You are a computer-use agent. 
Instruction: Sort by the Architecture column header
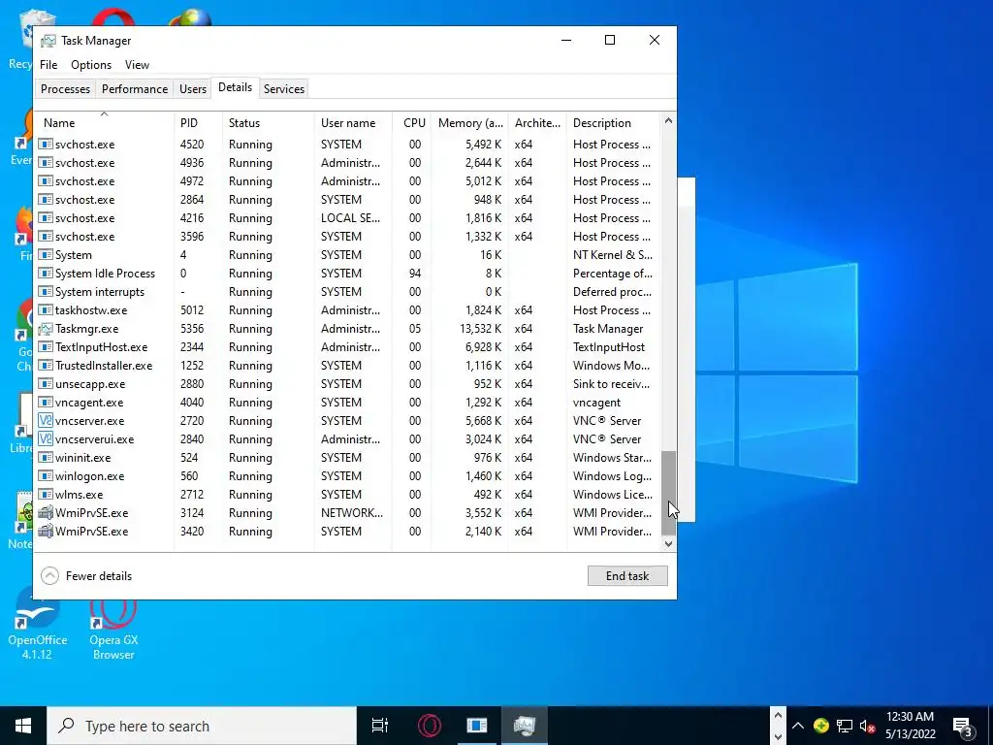537,123
